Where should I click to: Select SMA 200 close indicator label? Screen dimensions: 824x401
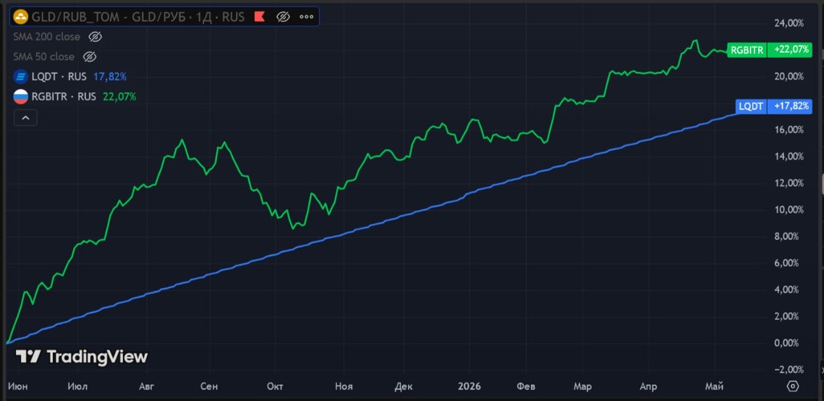(47, 37)
